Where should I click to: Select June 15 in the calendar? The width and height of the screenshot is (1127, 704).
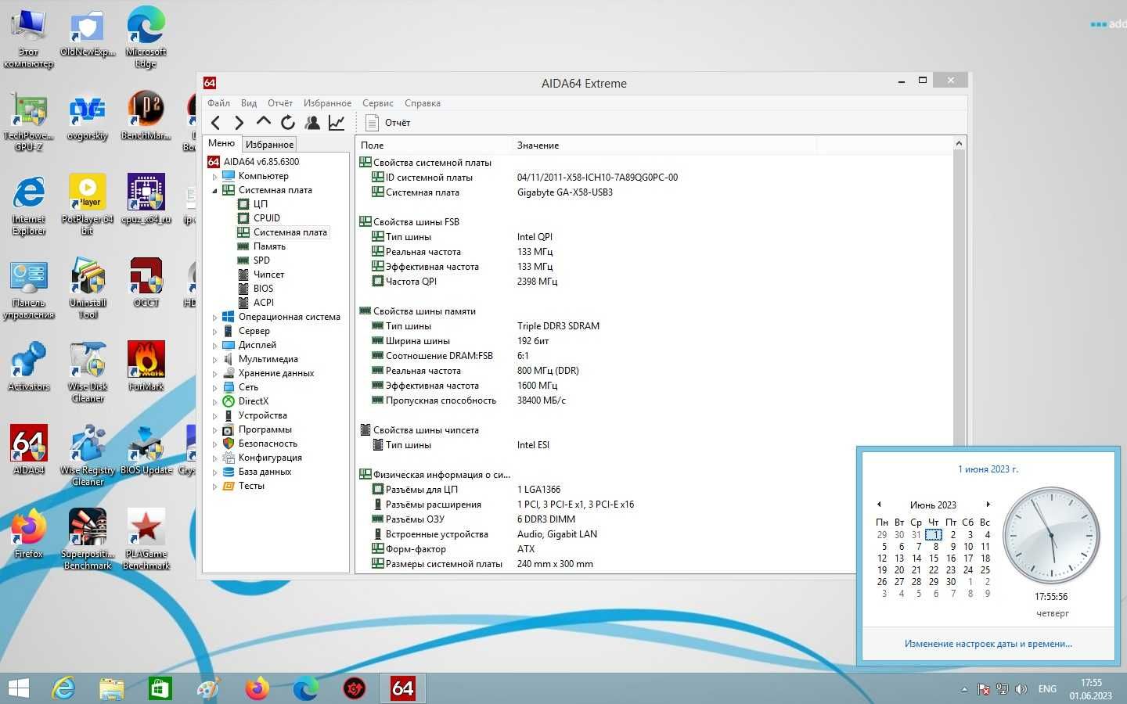[x=934, y=559]
